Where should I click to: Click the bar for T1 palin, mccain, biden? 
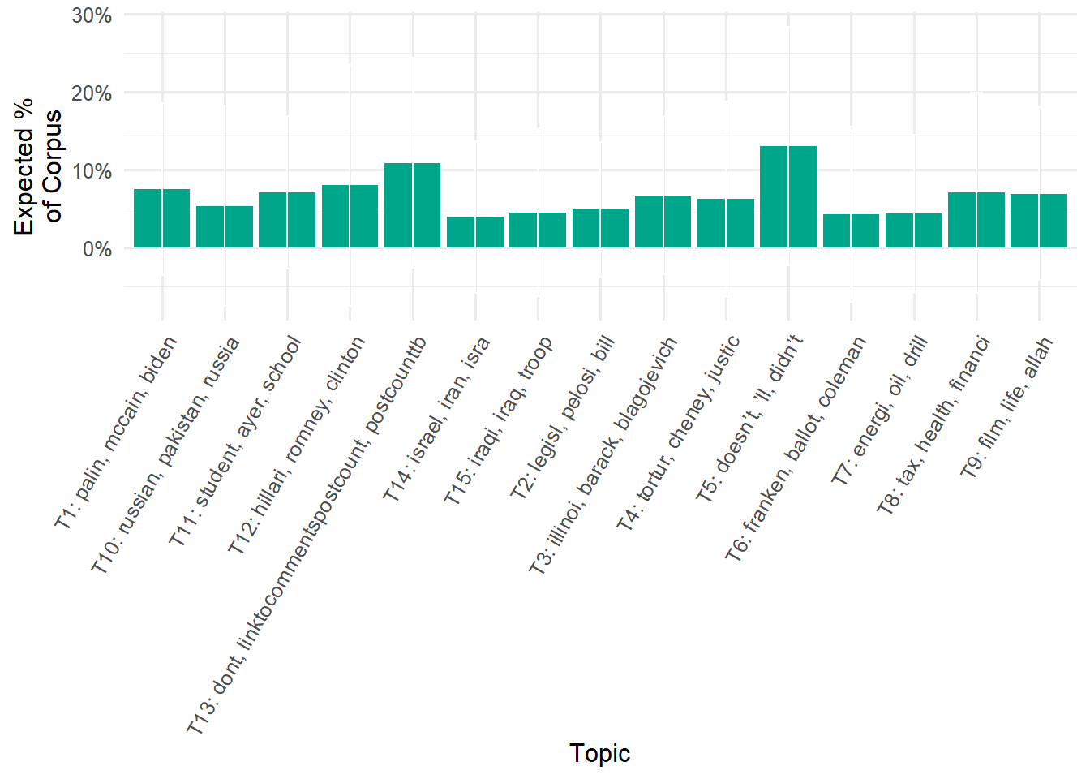point(161,218)
